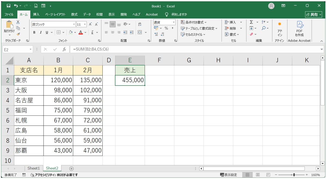Click the Undo arrow icon
This screenshot has width=327, height=179.
tap(16, 6)
